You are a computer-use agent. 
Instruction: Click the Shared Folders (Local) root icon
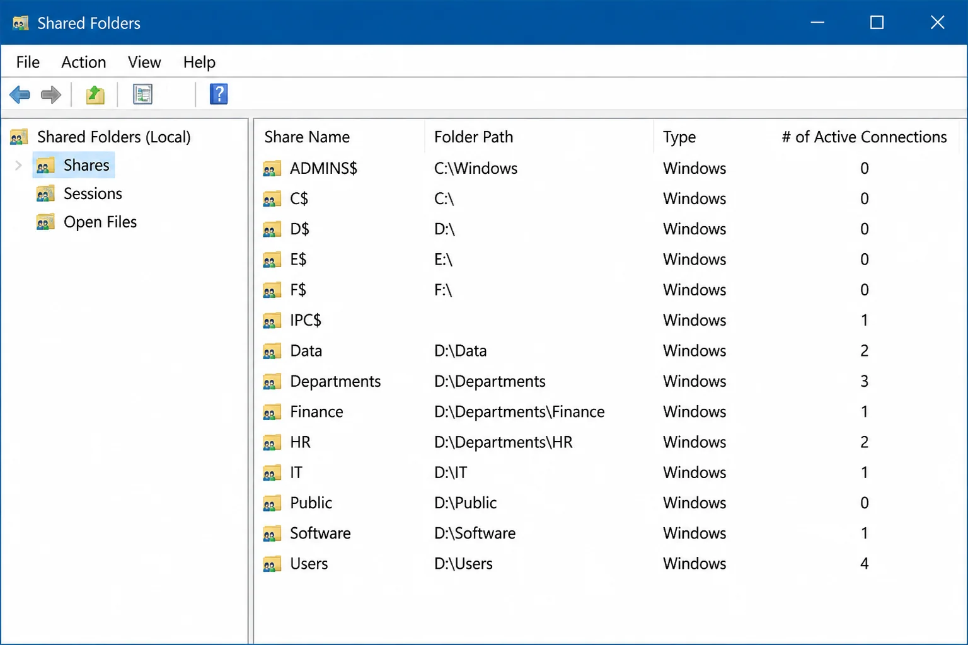point(20,137)
